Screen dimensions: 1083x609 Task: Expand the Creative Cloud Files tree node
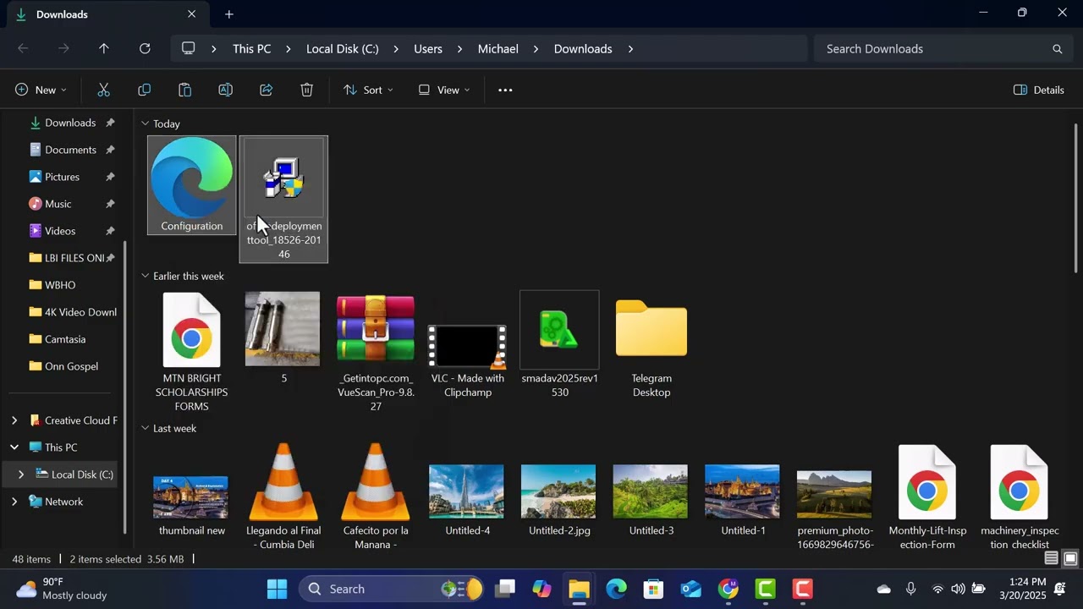14,420
